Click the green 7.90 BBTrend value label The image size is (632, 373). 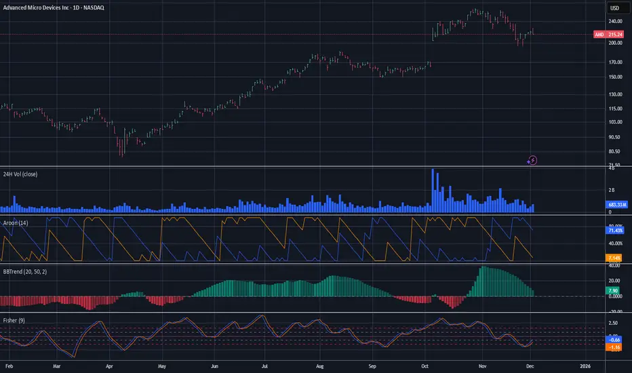tap(612, 291)
